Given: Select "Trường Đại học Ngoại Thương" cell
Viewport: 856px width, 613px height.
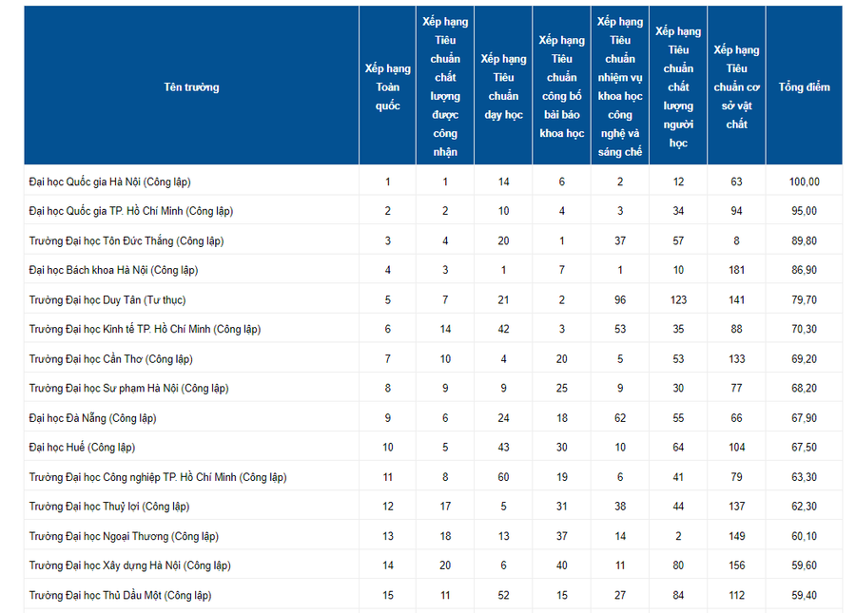Looking at the screenshot, I should coord(124,536).
